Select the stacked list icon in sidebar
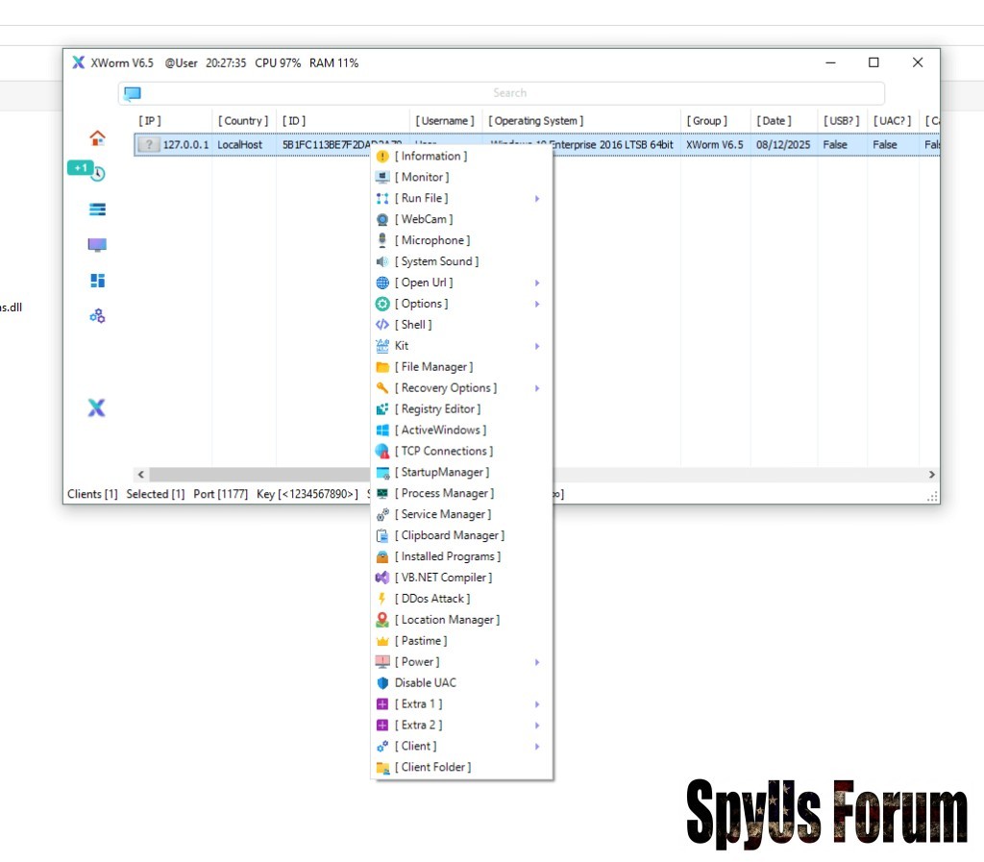This screenshot has height=862, width=984. [x=97, y=209]
